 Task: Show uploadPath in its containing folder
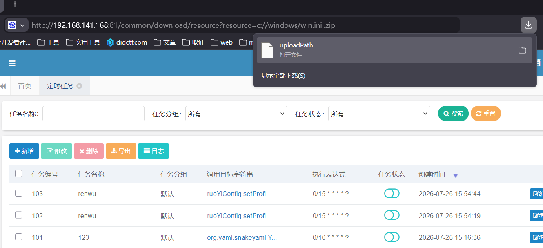click(522, 50)
